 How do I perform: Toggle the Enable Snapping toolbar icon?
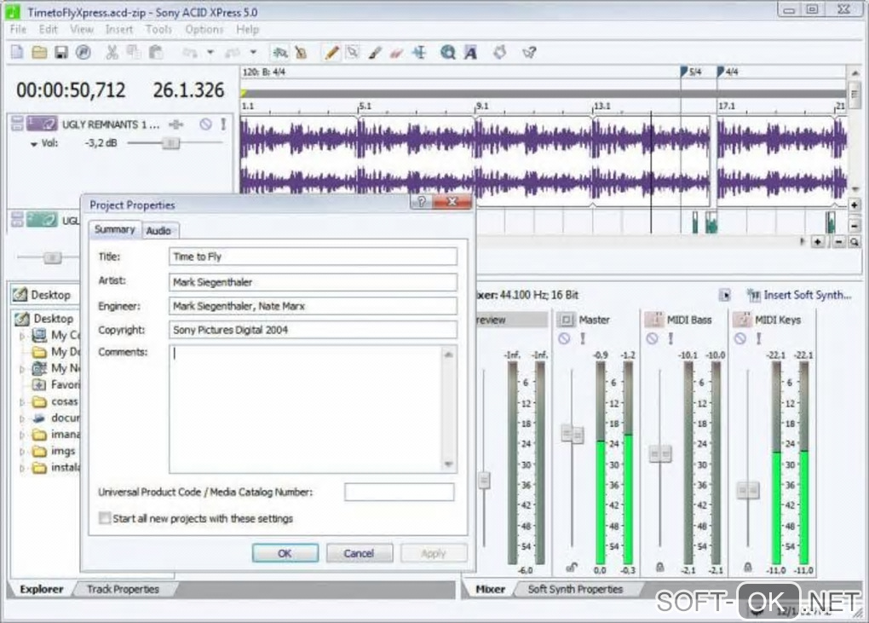[280, 53]
